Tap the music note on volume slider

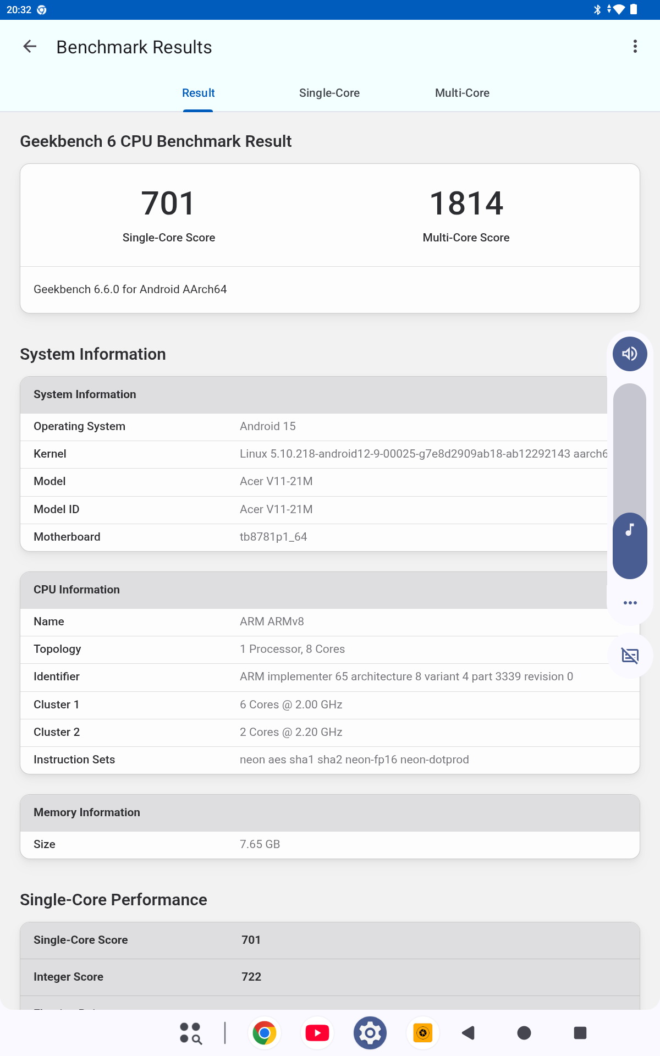[x=630, y=530]
